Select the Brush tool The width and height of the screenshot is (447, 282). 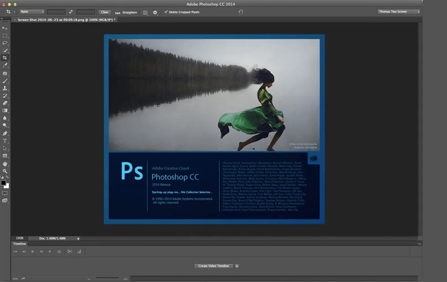click(x=5, y=81)
